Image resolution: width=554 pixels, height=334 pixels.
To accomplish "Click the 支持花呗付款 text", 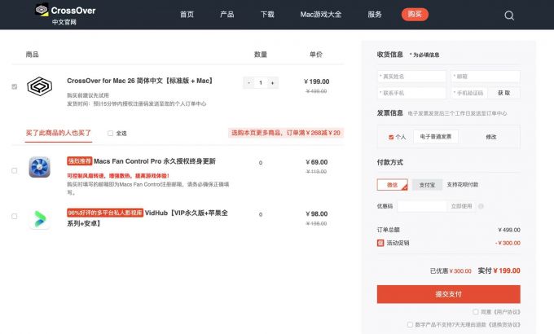I will click(x=463, y=185).
